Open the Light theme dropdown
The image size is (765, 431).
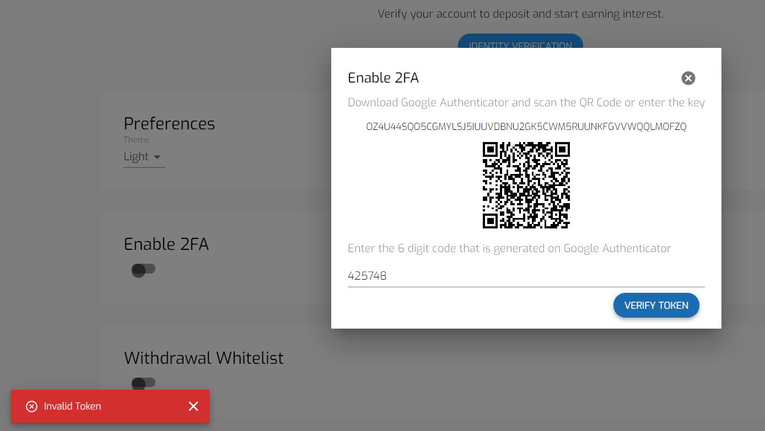[144, 157]
